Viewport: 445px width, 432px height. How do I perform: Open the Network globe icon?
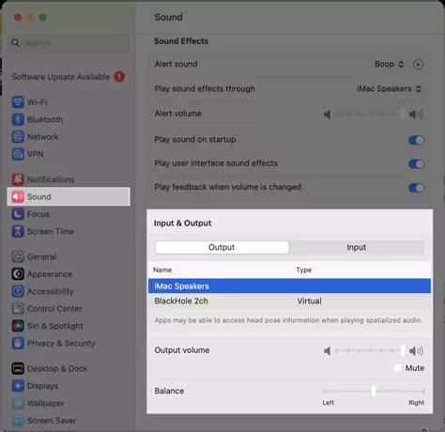(x=18, y=137)
